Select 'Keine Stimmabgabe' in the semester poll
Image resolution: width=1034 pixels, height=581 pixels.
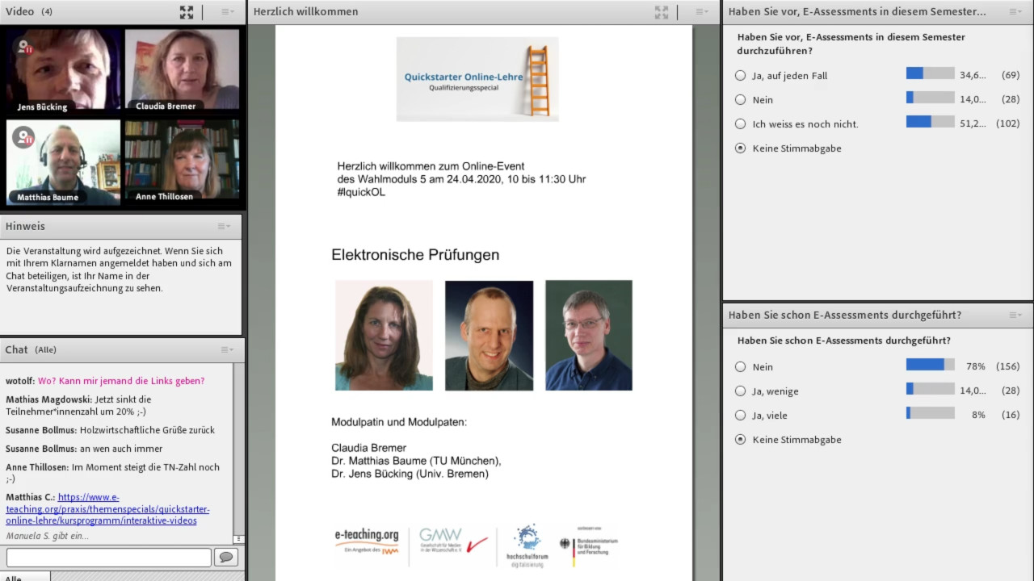tap(740, 148)
